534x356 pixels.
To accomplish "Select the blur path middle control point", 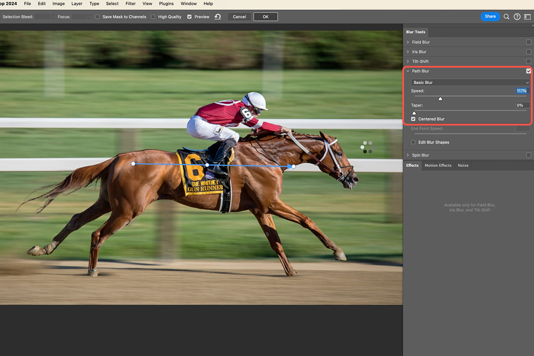I will (x=207, y=165).
